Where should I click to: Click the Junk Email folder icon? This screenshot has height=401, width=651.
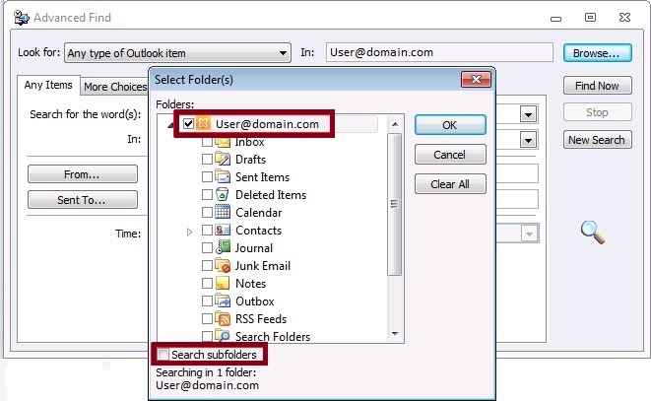(x=223, y=265)
